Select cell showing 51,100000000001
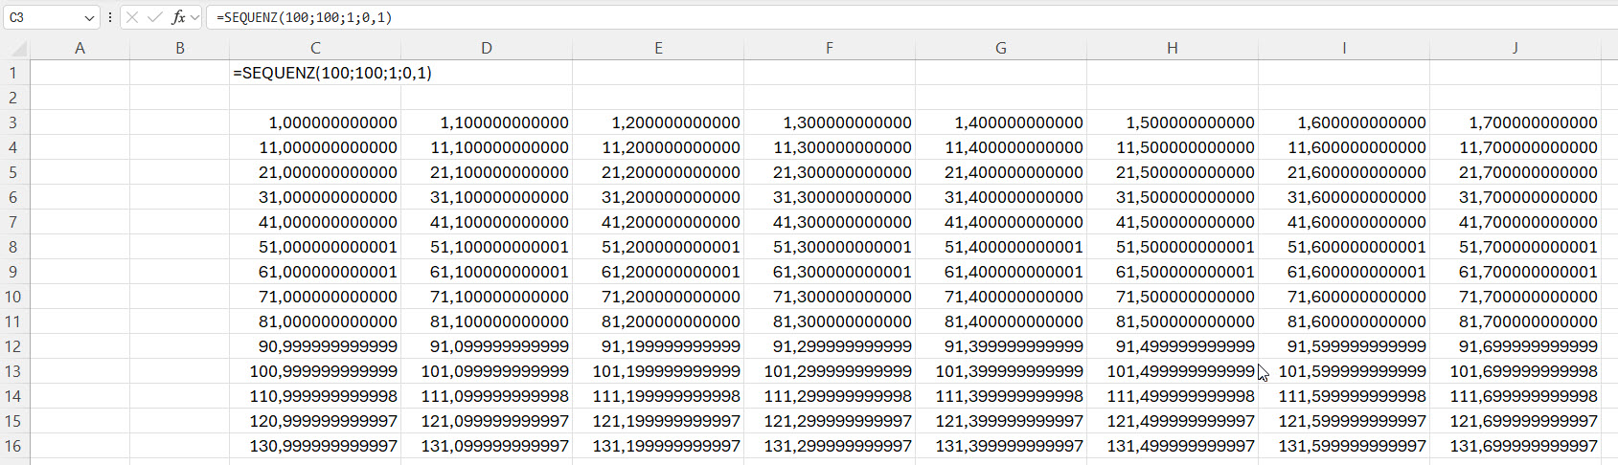 [487, 247]
